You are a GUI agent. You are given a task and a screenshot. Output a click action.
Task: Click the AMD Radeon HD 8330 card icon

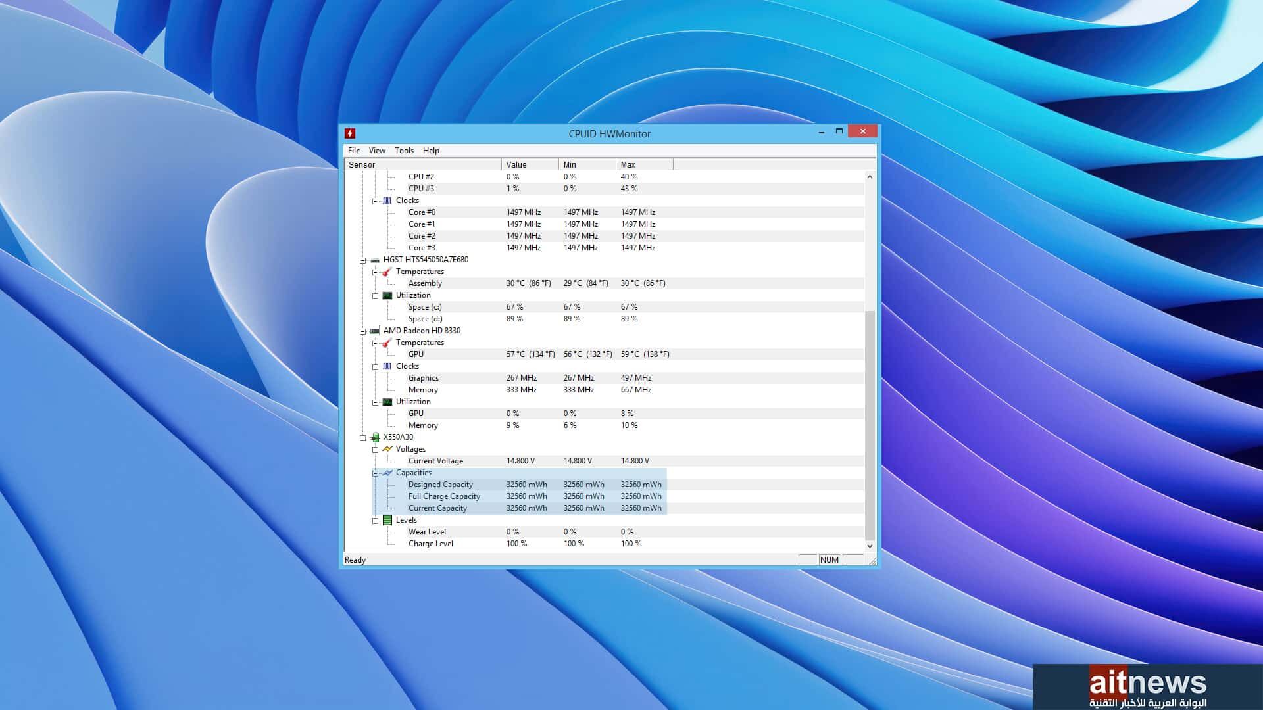point(375,331)
